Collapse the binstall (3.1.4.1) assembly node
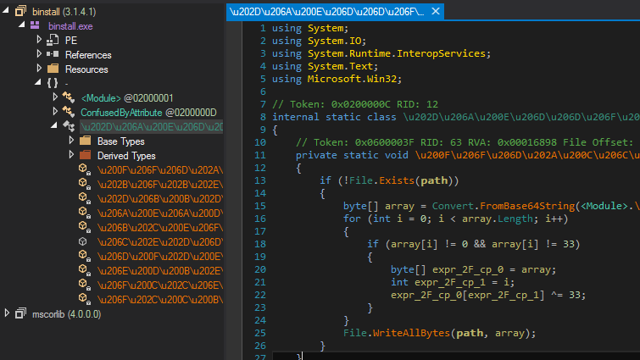The image size is (640, 360). (x=6, y=10)
